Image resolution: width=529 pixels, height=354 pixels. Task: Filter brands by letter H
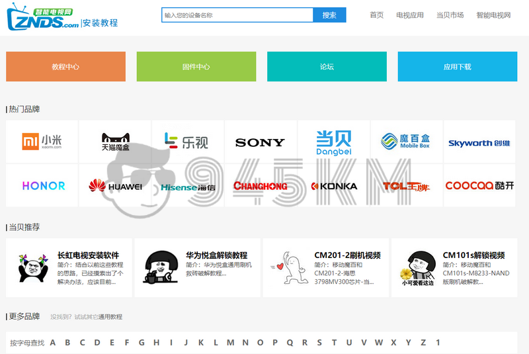(157, 343)
